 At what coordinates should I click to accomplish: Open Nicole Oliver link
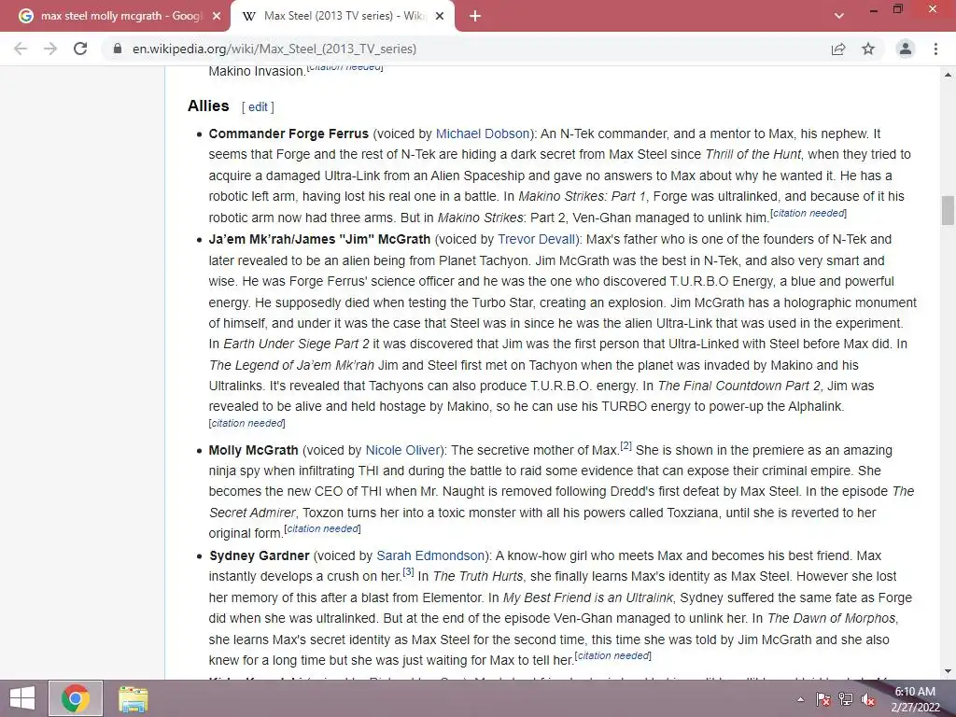coord(402,450)
